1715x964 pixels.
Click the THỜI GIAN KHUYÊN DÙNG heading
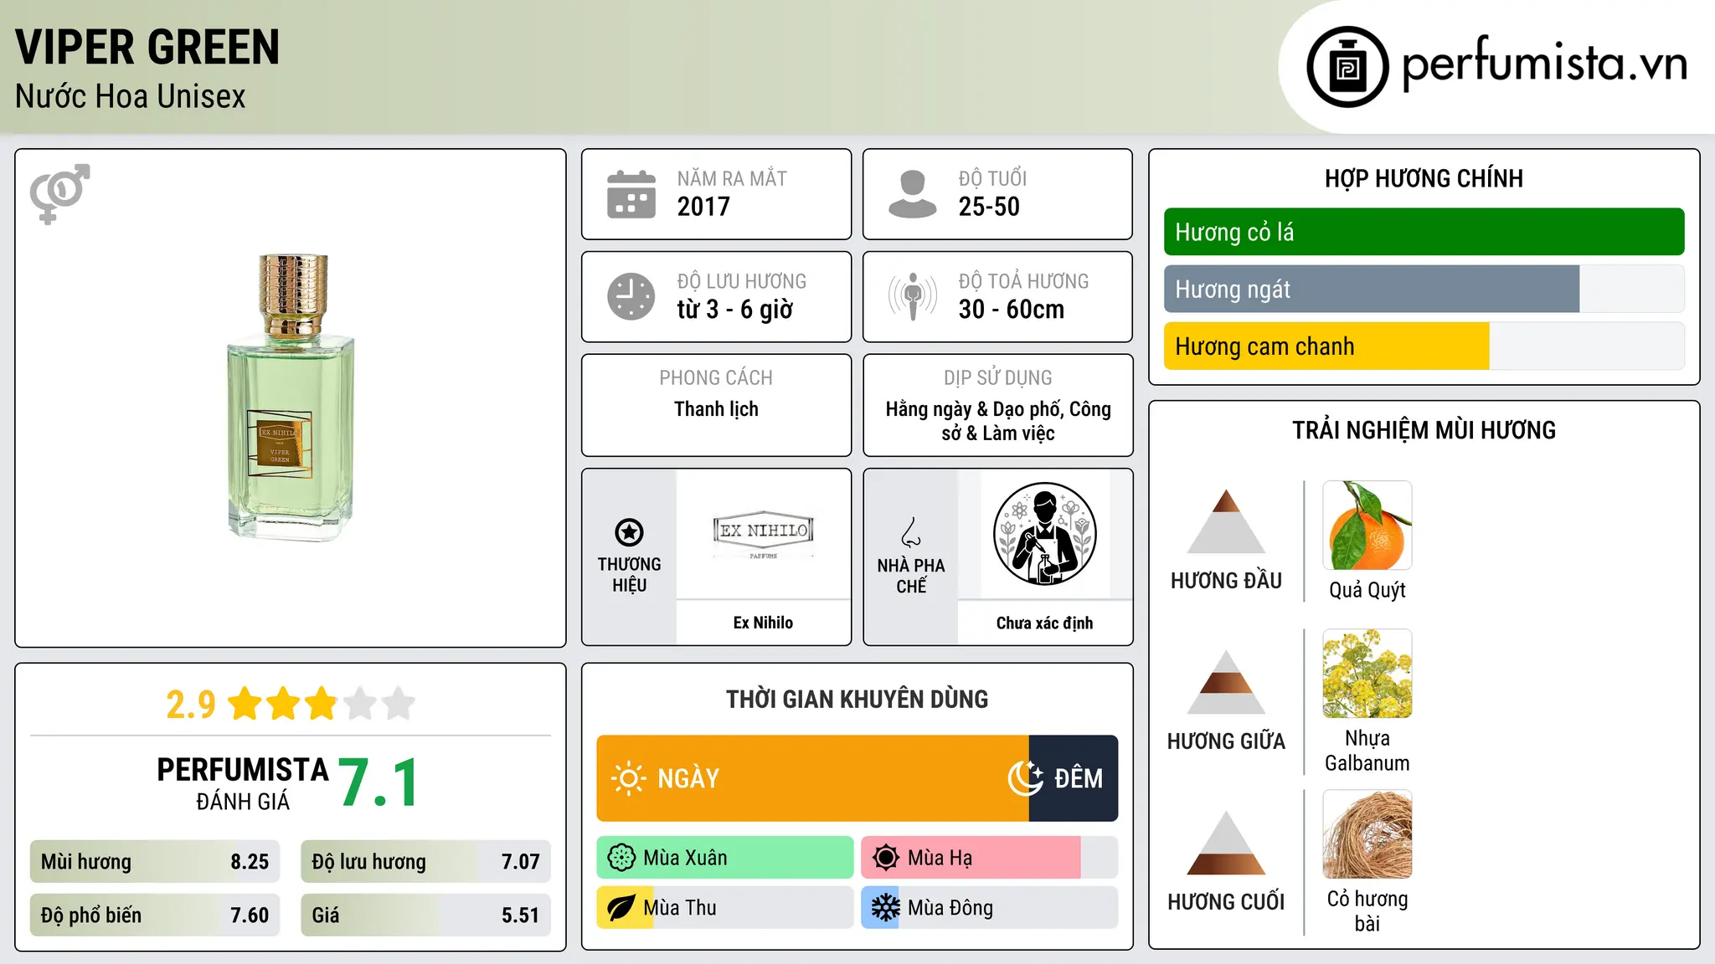[857, 699]
